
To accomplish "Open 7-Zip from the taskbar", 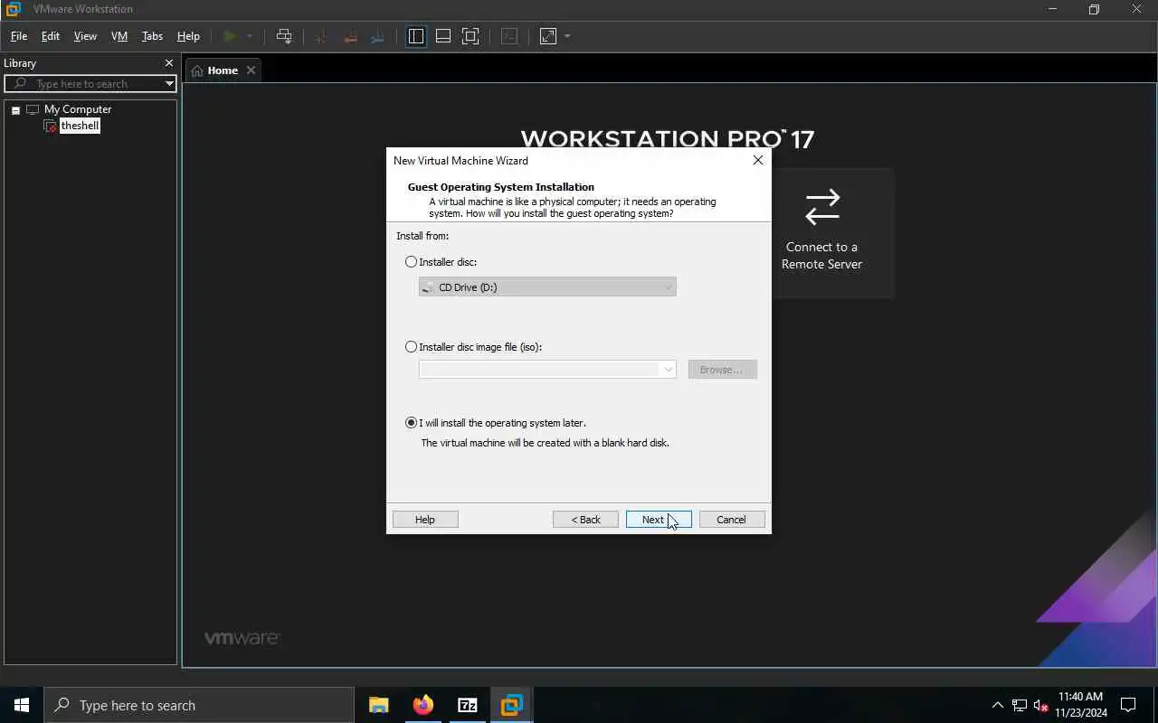I will (467, 705).
